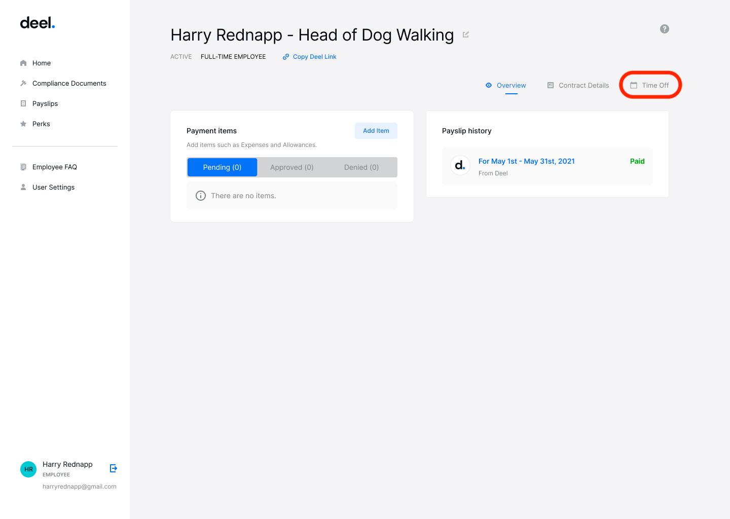Image resolution: width=730 pixels, height=519 pixels.
Task: Click the Harry Rednapp - Head of Dog Walking title
Action: coord(312,35)
